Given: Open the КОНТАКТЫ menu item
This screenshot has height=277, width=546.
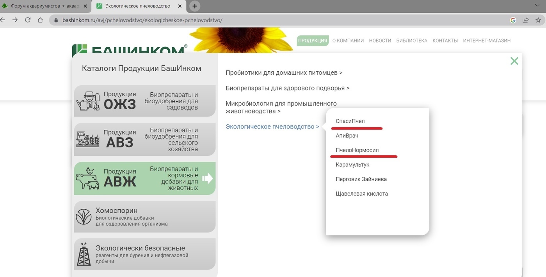Looking at the screenshot, I should [x=445, y=41].
